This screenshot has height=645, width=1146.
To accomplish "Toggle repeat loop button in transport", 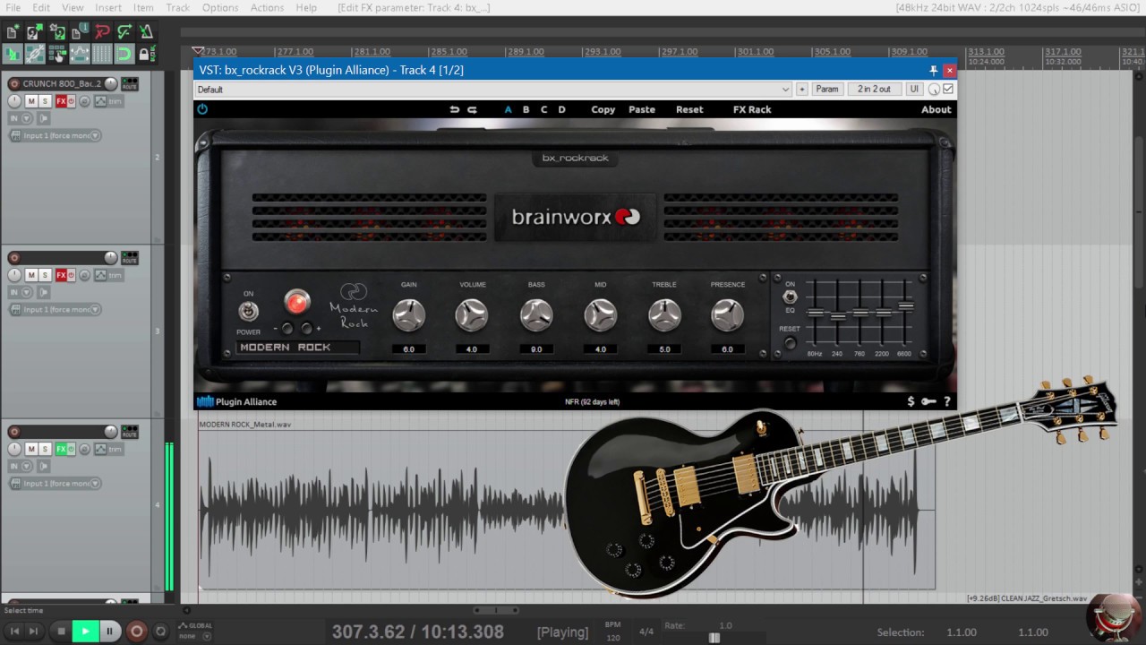I will point(160,632).
